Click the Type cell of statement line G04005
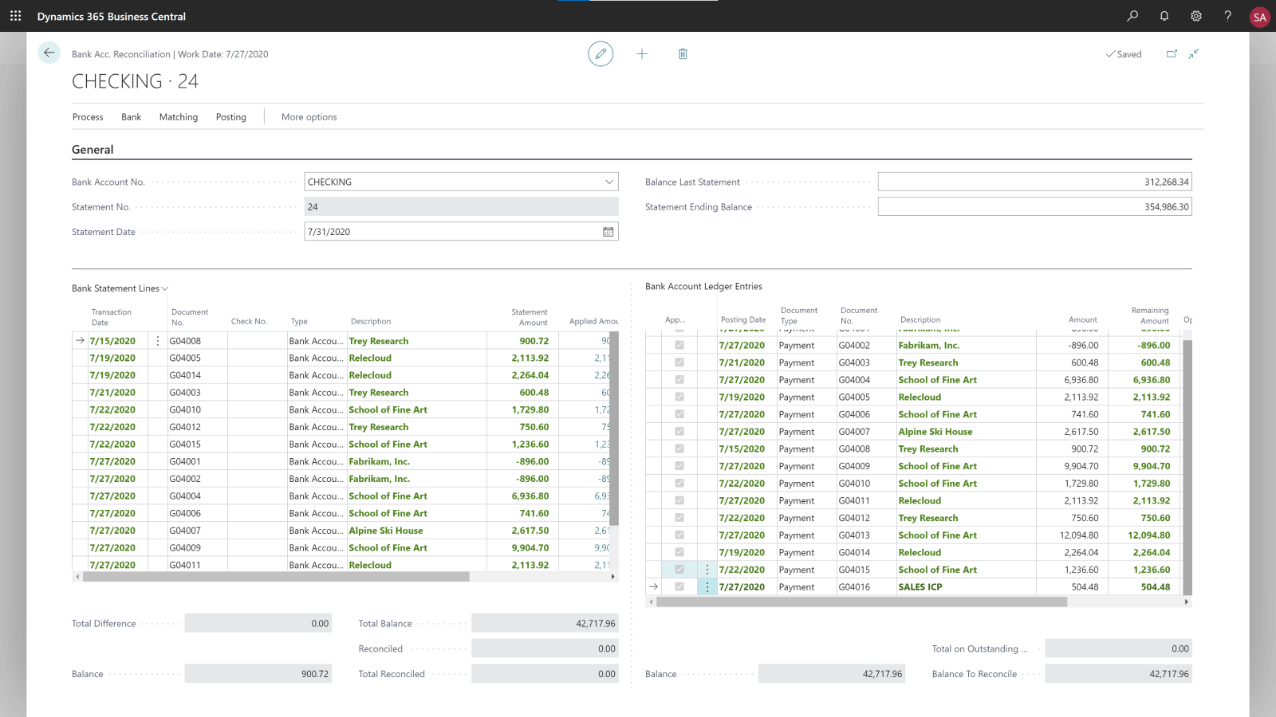This screenshot has height=717, width=1276. (317, 358)
